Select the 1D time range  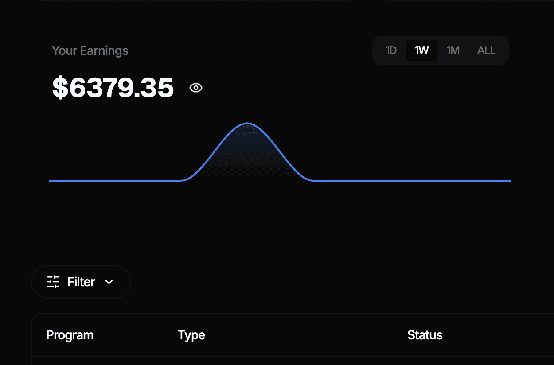pos(391,50)
